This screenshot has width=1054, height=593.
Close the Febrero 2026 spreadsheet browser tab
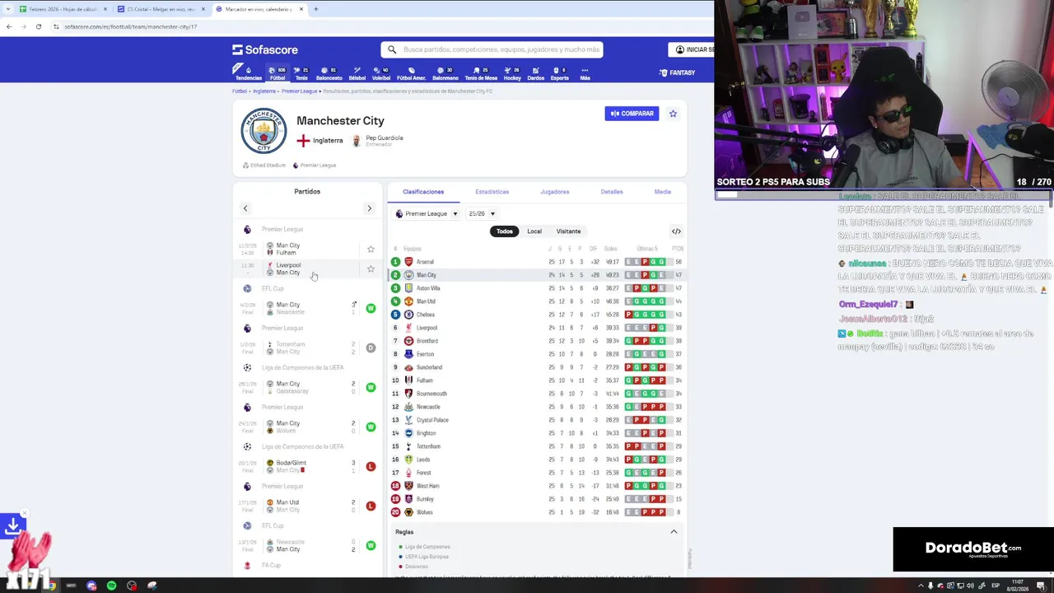pos(105,9)
